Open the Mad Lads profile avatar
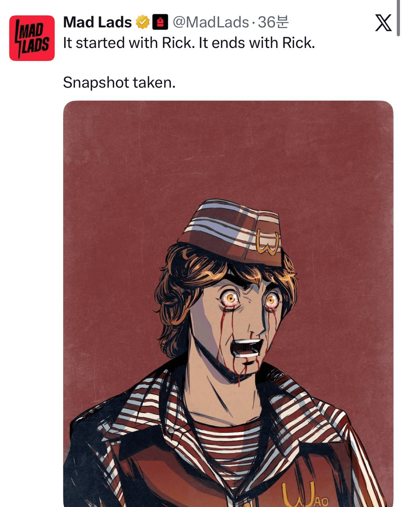The width and height of the screenshot is (403, 507). coord(32,38)
